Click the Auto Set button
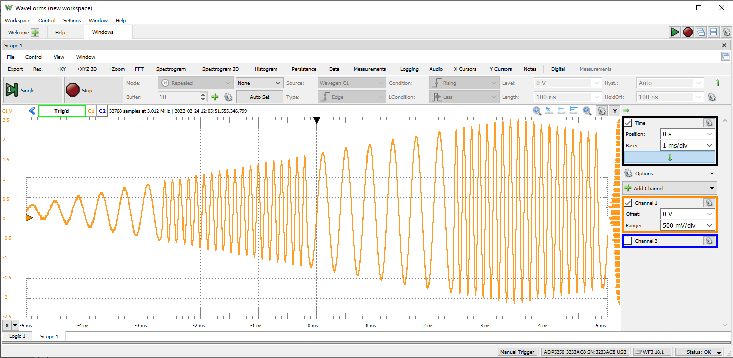Screen dimensions: 733x358 [259, 97]
